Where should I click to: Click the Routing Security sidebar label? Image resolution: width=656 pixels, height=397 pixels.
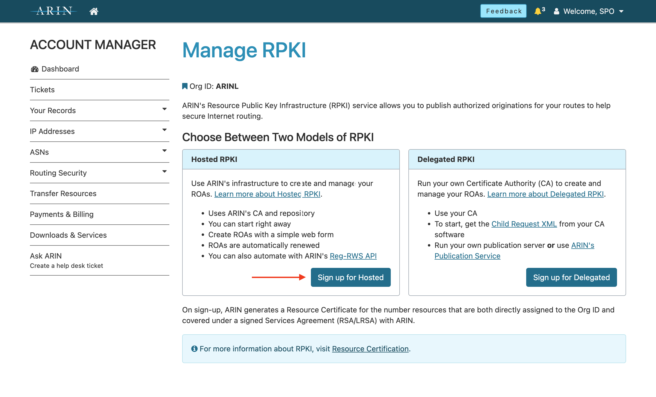[58, 173]
